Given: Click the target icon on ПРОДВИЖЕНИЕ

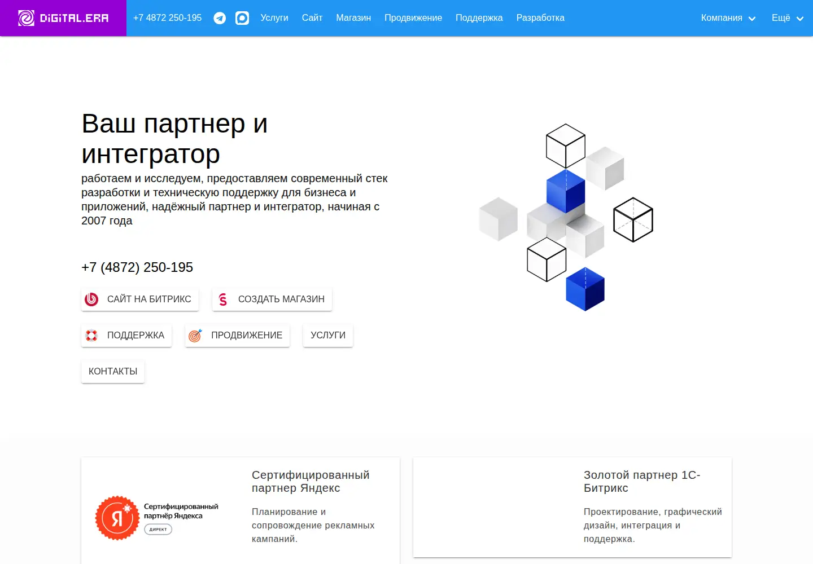Looking at the screenshot, I should click(x=195, y=336).
